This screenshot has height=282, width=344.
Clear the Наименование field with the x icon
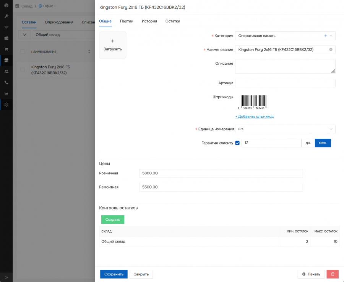[331, 49]
